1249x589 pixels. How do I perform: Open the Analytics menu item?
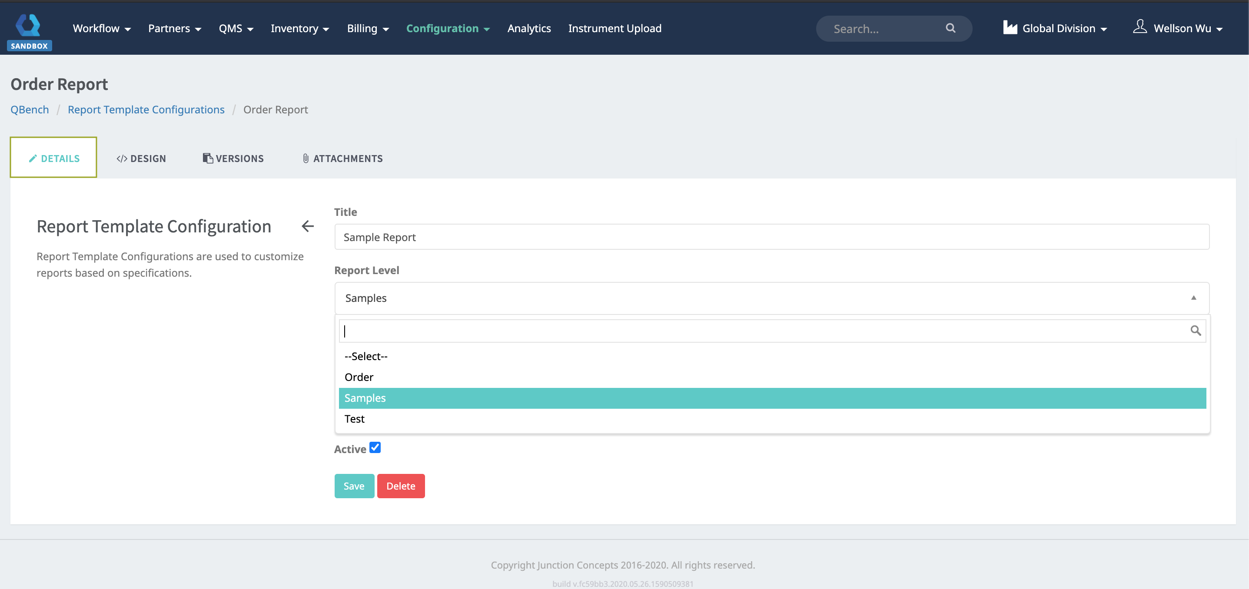(x=528, y=28)
